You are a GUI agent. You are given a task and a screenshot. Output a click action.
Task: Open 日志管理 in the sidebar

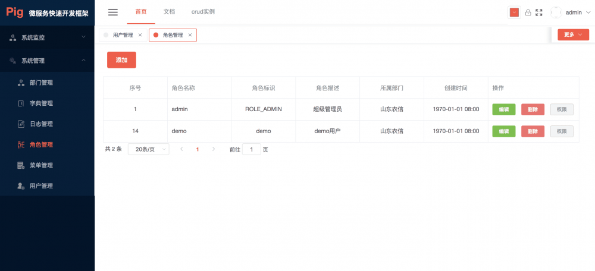(x=47, y=124)
